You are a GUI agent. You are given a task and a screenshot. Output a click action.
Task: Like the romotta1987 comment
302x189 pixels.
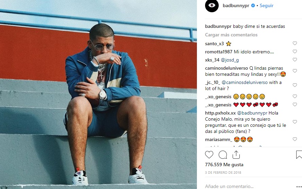tap(295, 52)
